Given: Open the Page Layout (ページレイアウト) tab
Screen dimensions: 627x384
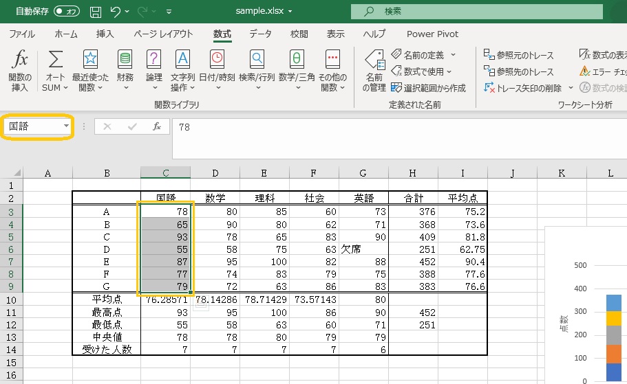Looking at the screenshot, I should pyautogui.click(x=163, y=34).
